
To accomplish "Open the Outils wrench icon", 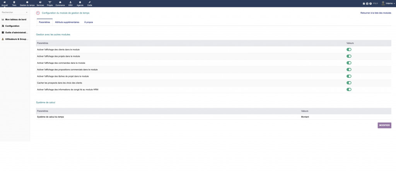I will [x=90, y=2].
